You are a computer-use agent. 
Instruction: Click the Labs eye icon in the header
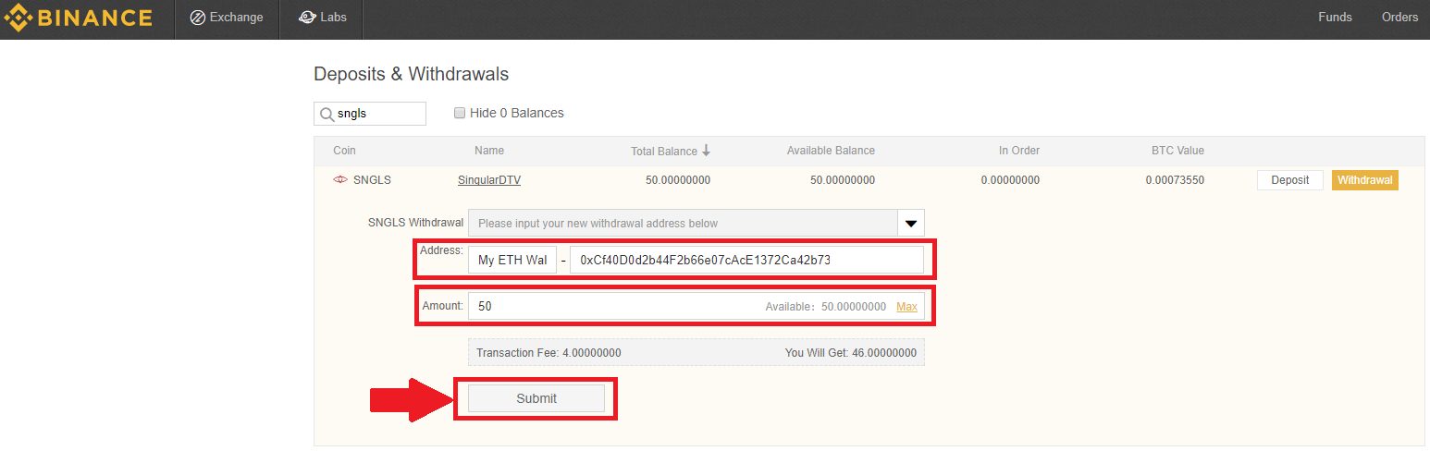pyautogui.click(x=307, y=18)
